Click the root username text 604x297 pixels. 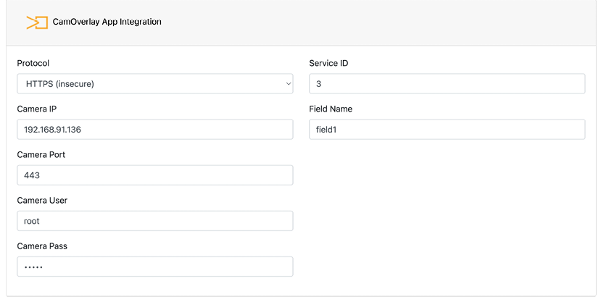click(32, 221)
